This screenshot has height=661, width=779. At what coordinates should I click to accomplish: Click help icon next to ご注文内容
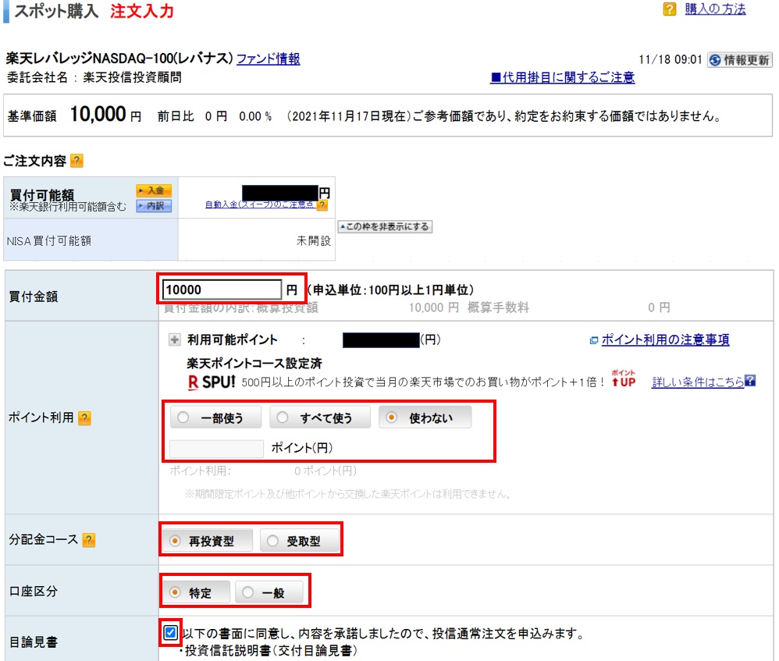pyautogui.click(x=76, y=161)
